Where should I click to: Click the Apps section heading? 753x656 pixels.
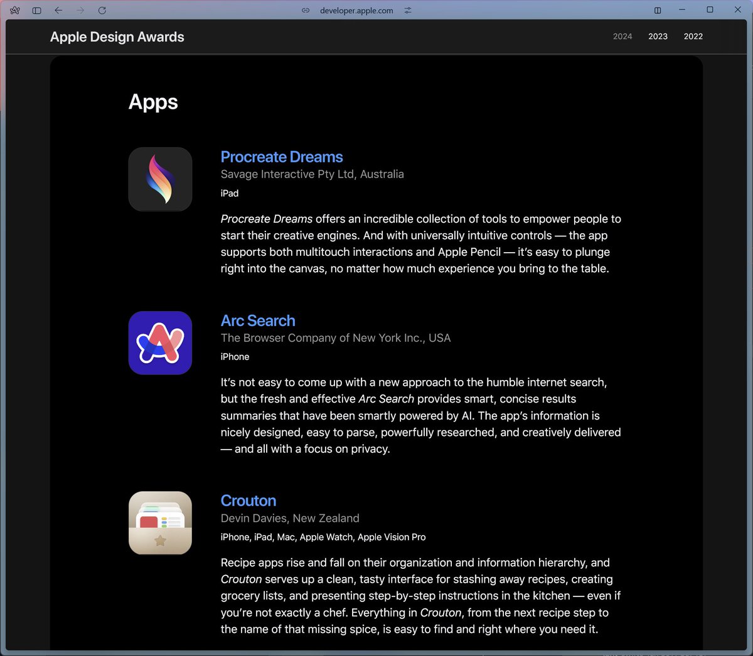click(153, 102)
